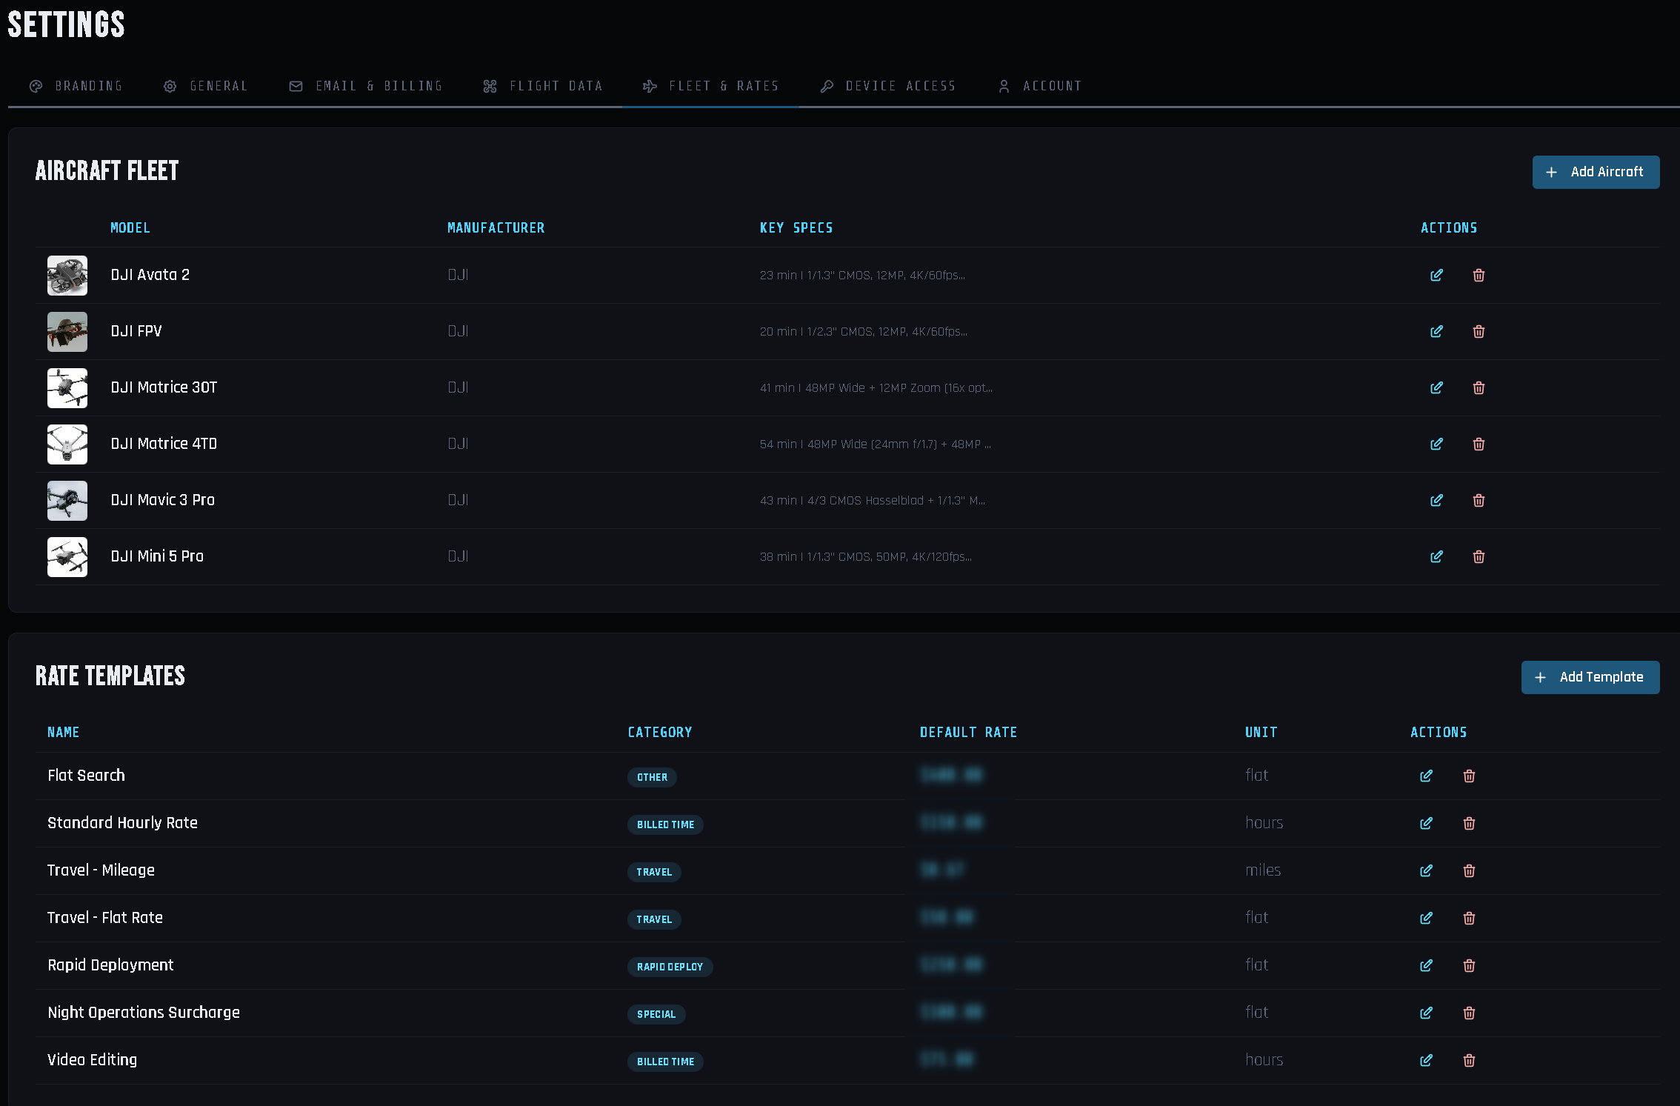
Task: Edit the Travel - Flat Rate template
Action: click(x=1426, y=918)
